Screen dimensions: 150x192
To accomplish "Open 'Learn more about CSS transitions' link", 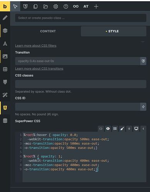I will tap(39, 69).
